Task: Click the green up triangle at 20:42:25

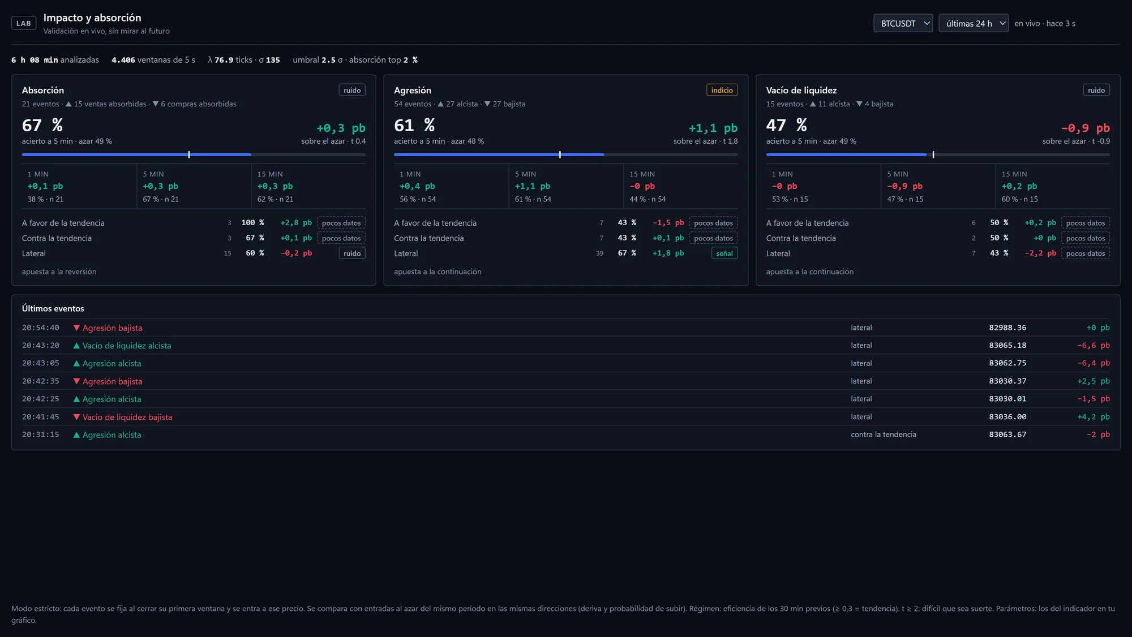Action: click(76, 399)
